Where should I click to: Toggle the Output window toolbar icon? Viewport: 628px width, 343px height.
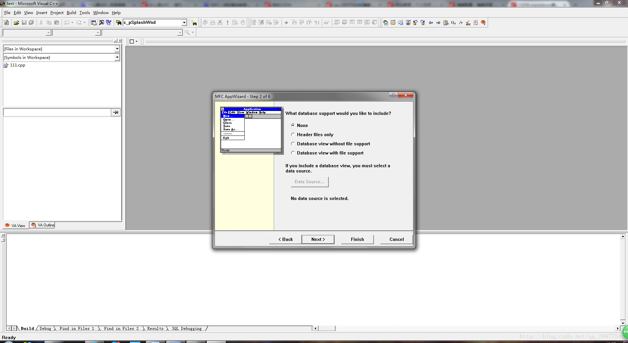point(101,23)
